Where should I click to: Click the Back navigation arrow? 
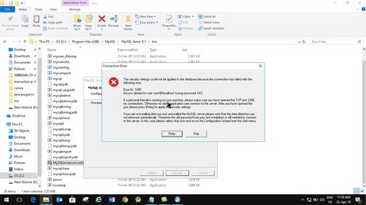click(x=5, y=42)
